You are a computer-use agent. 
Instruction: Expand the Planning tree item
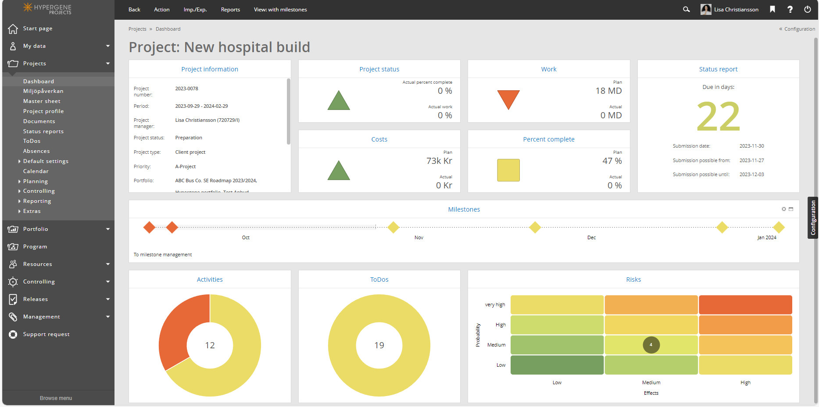(x=19, y=181)
